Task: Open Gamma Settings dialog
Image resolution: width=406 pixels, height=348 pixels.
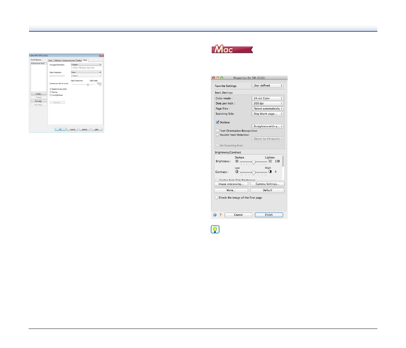Action: 267,184
